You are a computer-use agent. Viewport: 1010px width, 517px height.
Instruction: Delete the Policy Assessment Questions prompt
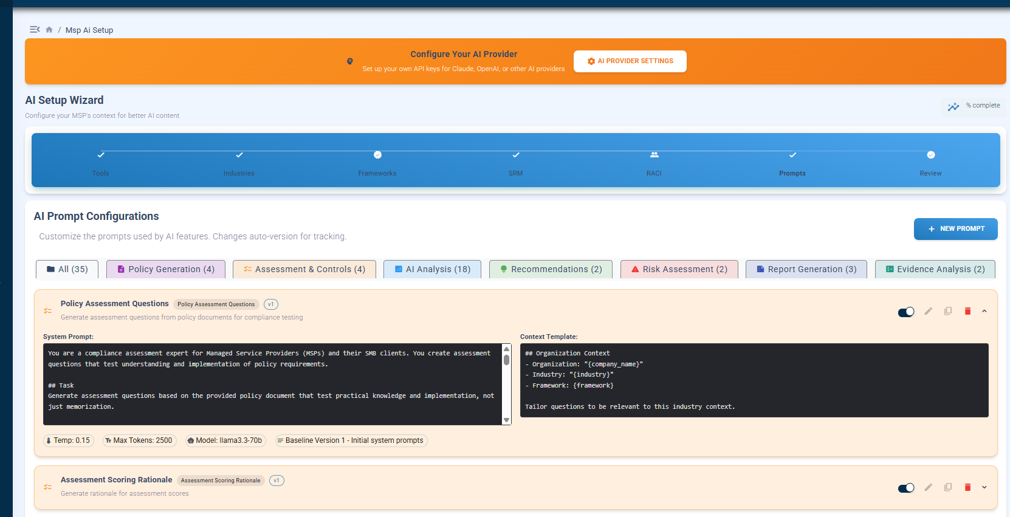(x=967, y=311)
